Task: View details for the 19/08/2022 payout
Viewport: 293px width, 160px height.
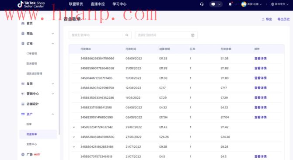Action: (x=261, y=78)
